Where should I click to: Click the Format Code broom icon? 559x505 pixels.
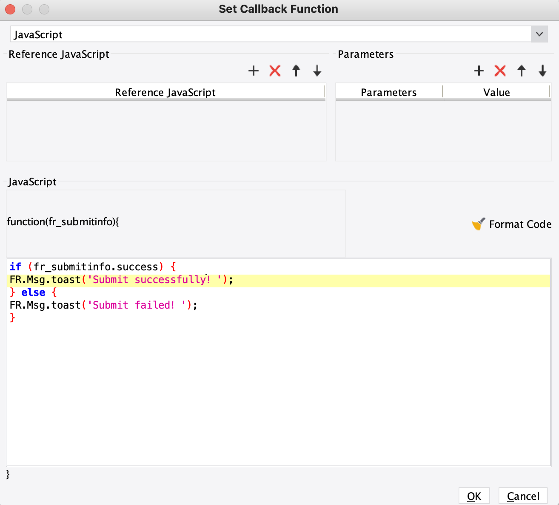[479, 224]
